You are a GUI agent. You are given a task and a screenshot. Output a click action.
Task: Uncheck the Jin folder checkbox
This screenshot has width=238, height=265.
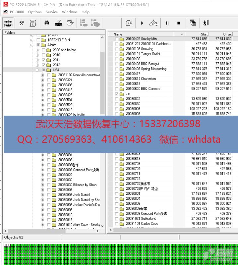coord(117,94)
